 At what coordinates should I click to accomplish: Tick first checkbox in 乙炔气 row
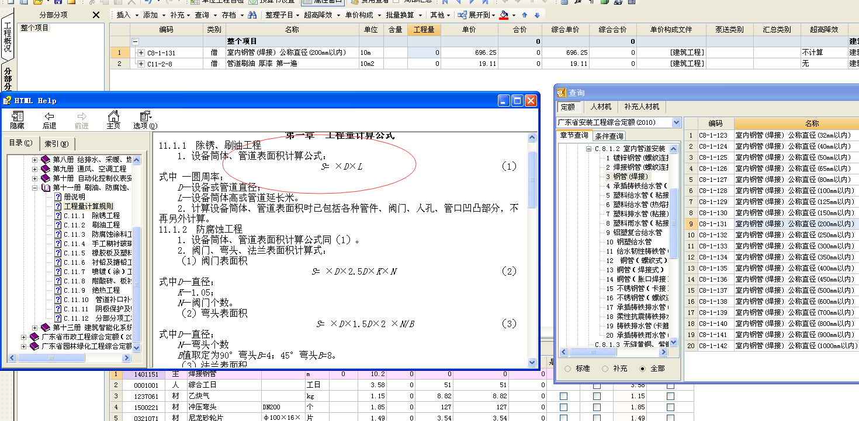point(563,396)
